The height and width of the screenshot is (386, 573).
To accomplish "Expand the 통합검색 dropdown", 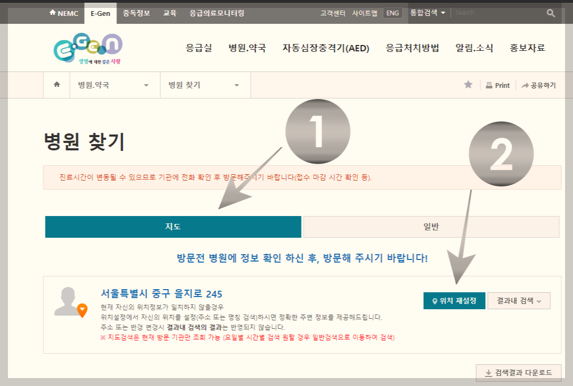I will [428, 13].
